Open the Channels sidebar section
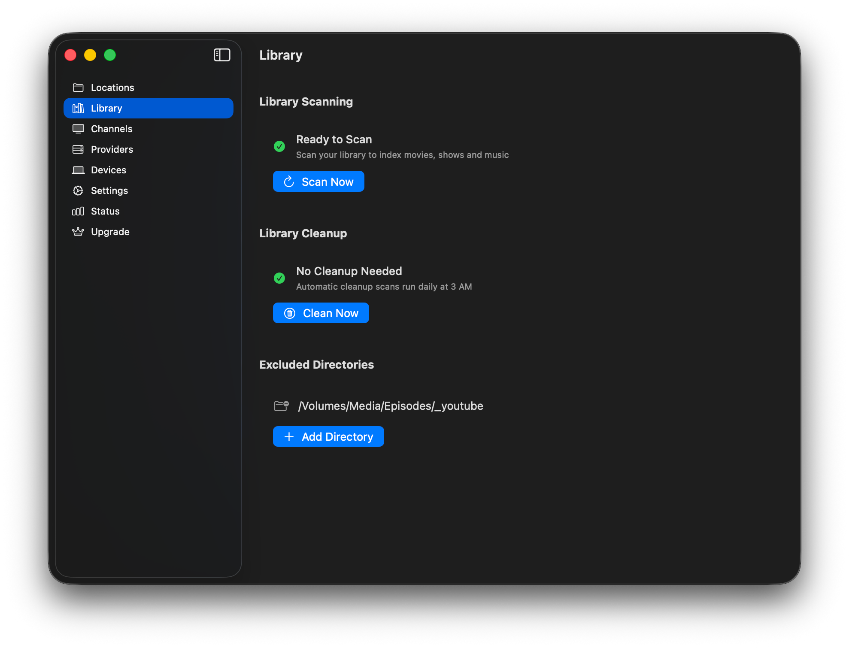This screenshot has width=849, height=648. (112, 129)
